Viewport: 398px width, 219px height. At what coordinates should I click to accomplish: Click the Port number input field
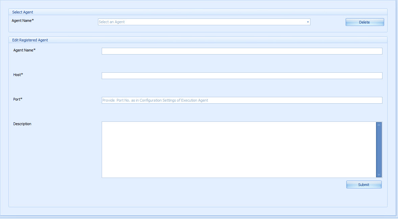[x=242, y=100]
